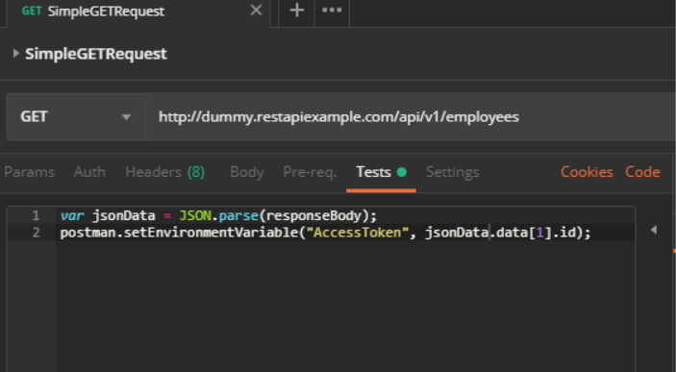The height and width of the screenshot is (372, 676).
Task: Click the SimpleGETRequest request name heading
Action: pyautogui.click(x=96, y=54)
